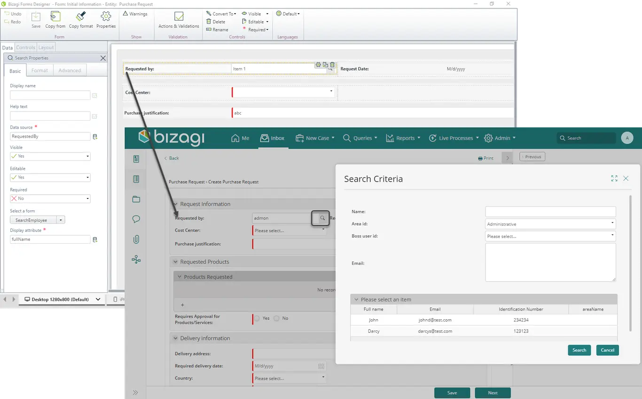Select No for Requires Approval
642x399 pixels.
277,318
